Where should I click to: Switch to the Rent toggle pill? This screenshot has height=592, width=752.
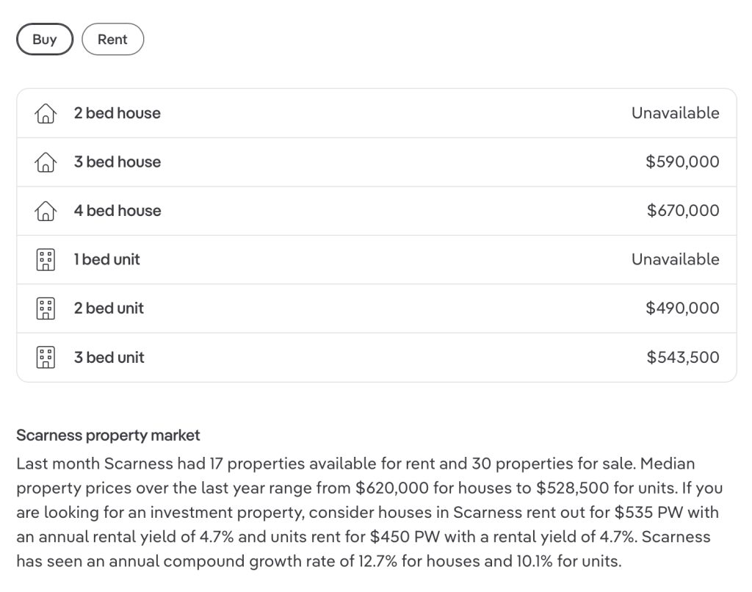pyautogui.click(x=112, y=40)
